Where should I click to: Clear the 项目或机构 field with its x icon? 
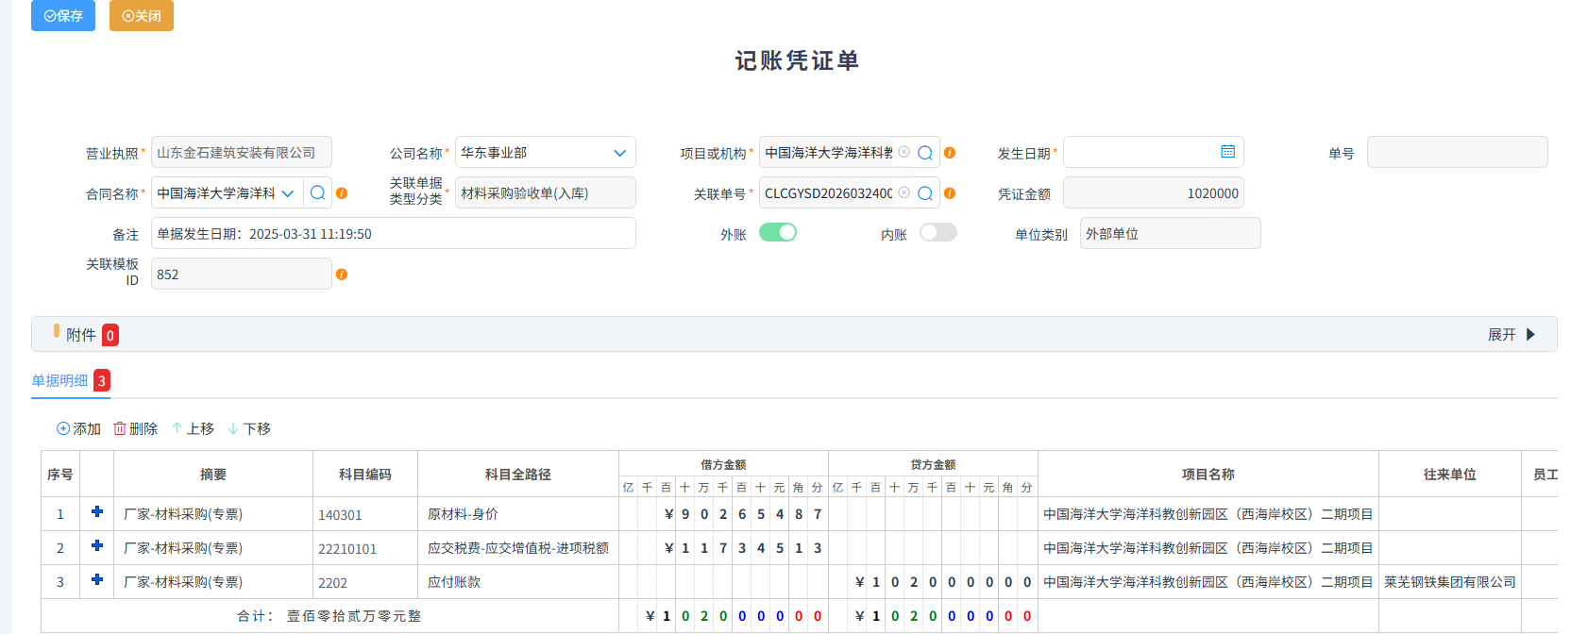(904, 153)
